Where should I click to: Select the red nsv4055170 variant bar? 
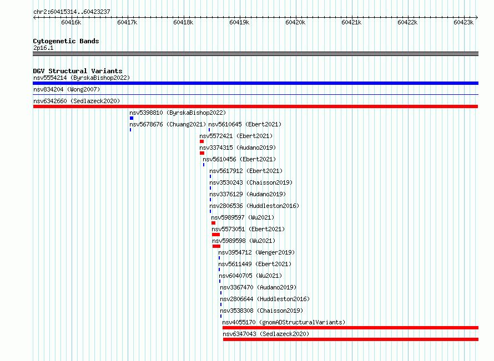(350, 328)
